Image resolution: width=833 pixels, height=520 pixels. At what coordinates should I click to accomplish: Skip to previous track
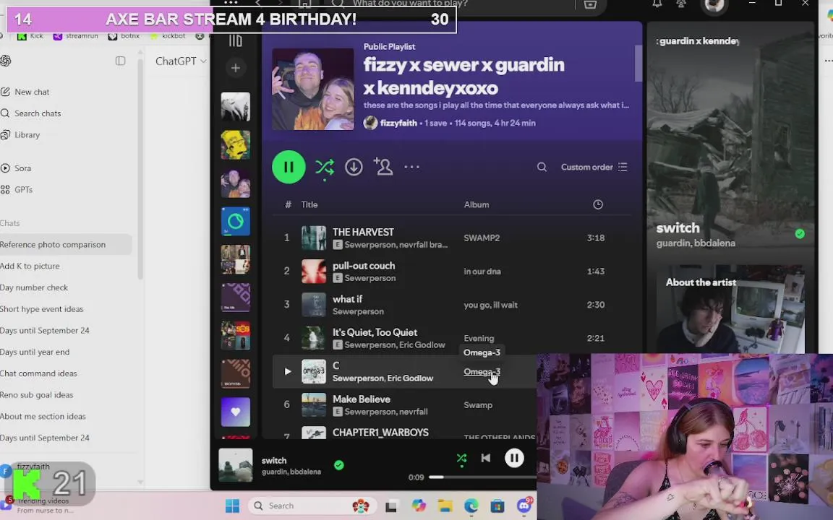tap(486, 458)
